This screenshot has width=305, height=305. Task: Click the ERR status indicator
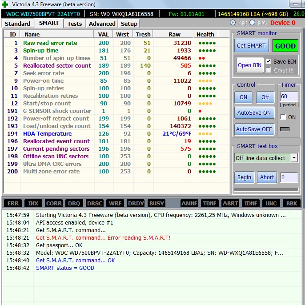coord(13,203)
